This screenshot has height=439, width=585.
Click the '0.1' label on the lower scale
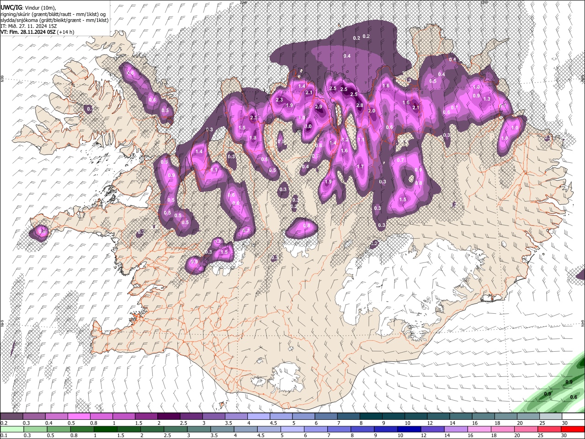pyautogui.click(x=4, y=435)
